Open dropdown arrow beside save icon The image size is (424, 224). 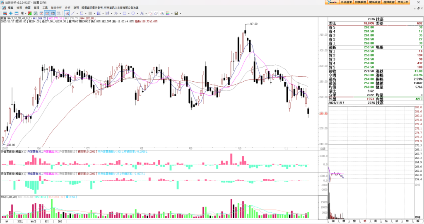(x=181, y=13)
